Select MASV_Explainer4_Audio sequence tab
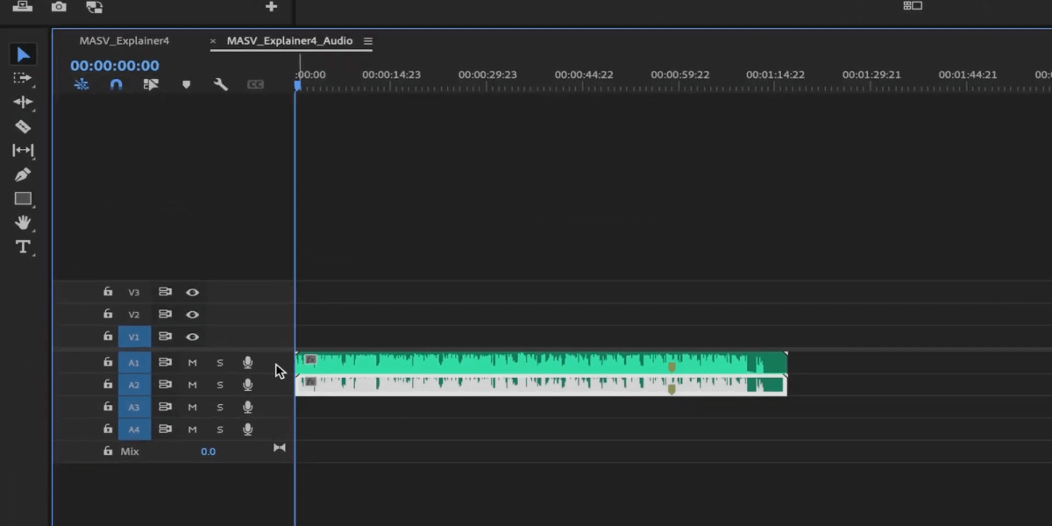The image size is (1052, 526). click(289, 40)
